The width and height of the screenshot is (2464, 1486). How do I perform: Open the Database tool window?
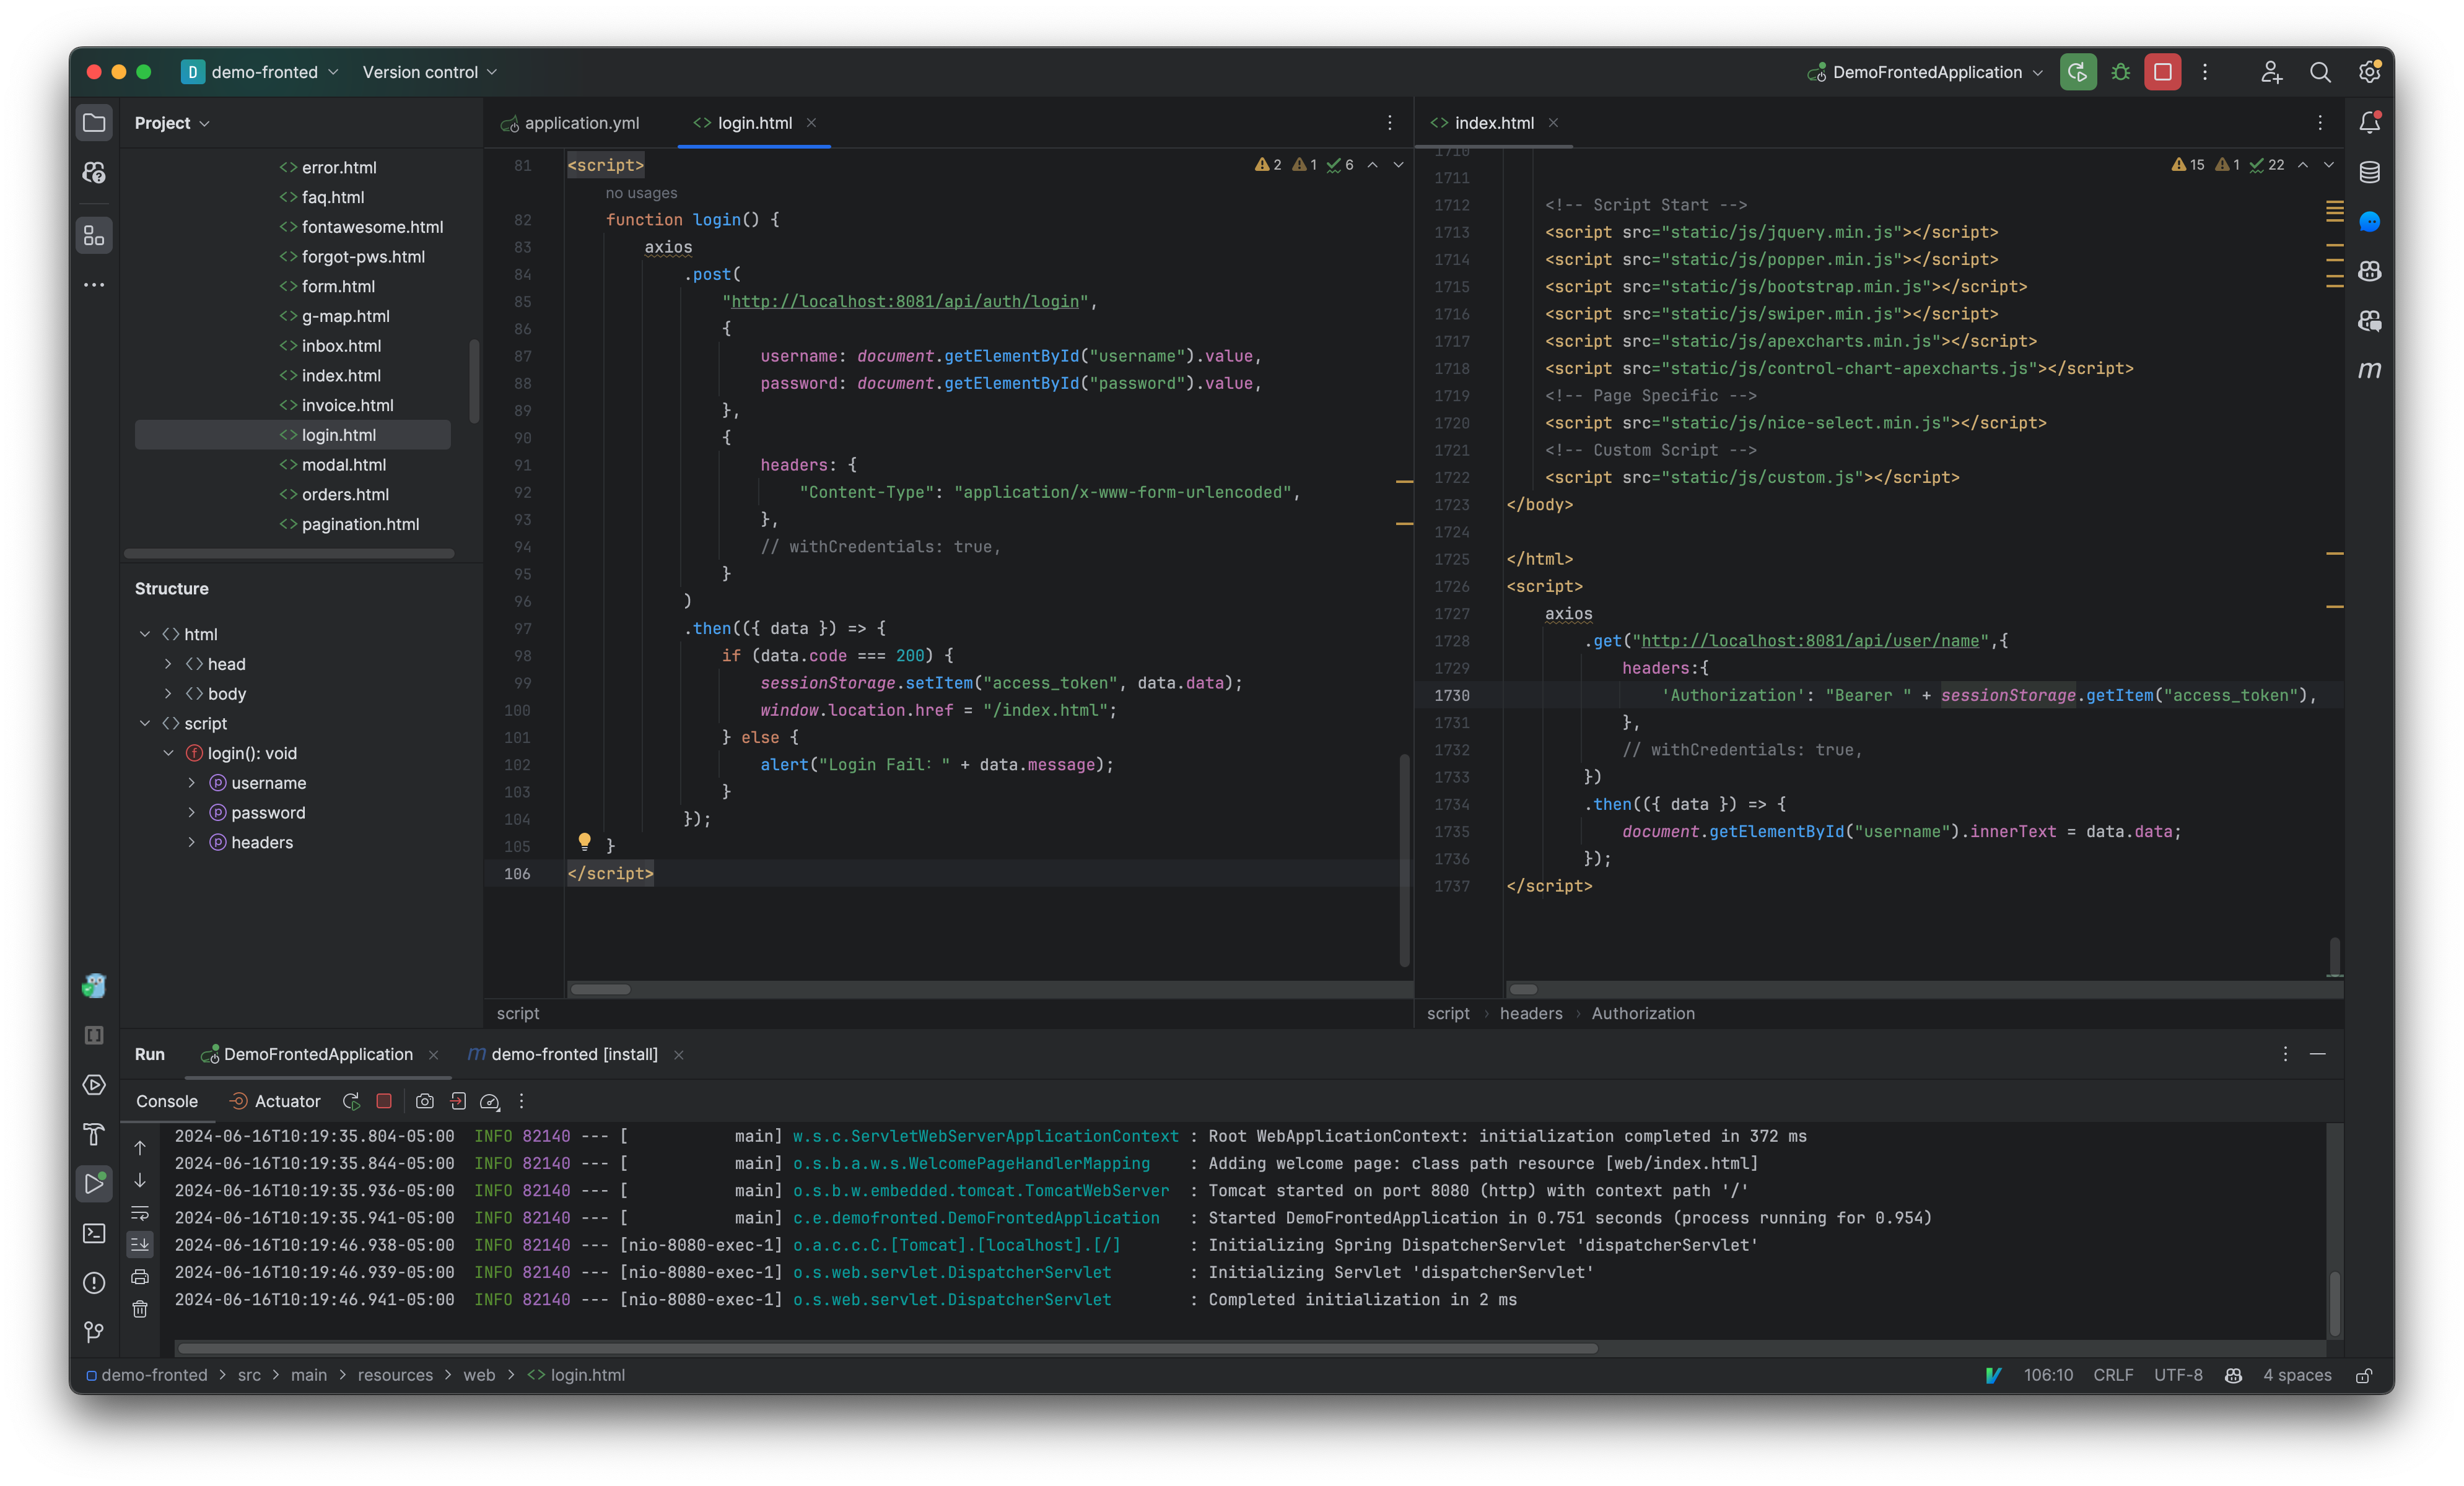coord(2369,172)
